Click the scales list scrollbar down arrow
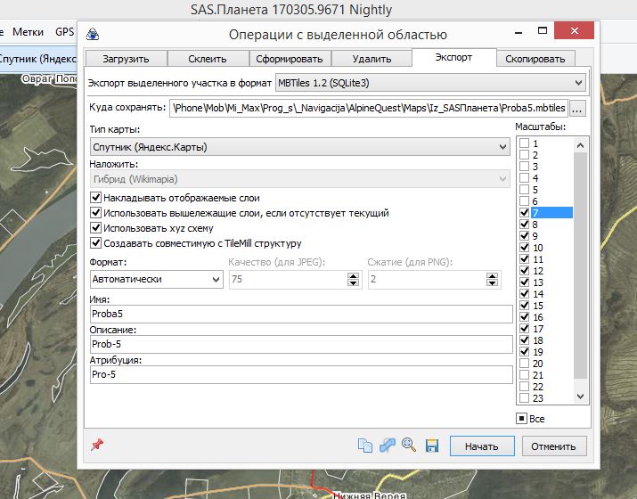 pos(581,397)
